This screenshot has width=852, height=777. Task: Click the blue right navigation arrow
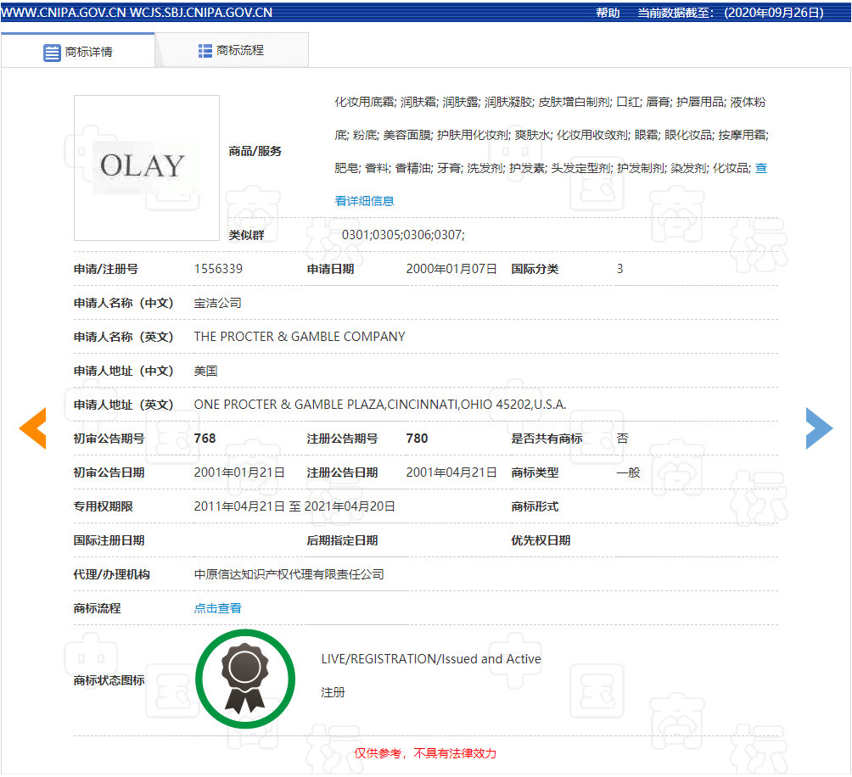click(819, 428)
